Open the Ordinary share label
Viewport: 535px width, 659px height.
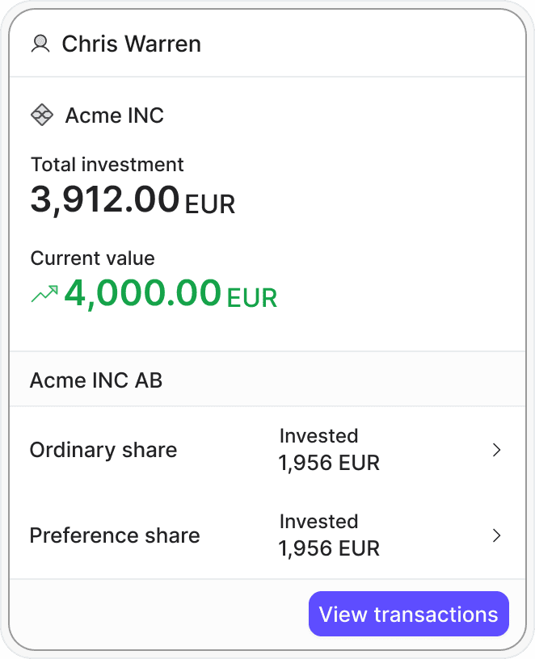click(x=103, y=450)
